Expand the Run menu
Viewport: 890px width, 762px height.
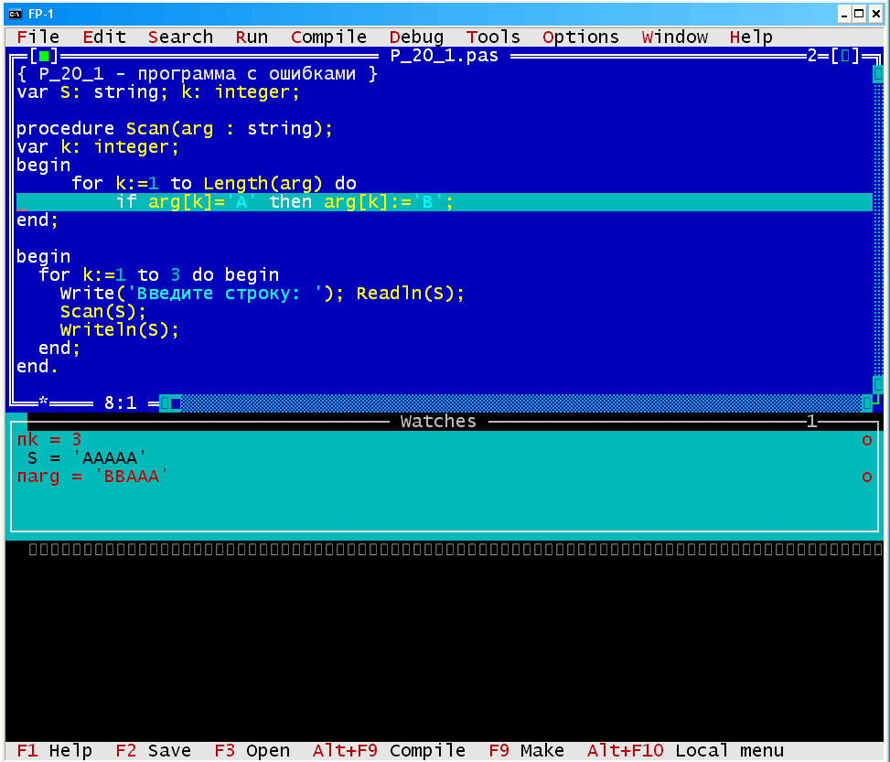pyautogui.click(x=252, y=38)
